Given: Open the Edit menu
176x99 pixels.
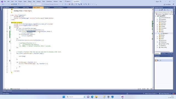Looking at the screenshot, I should point(9,1).
